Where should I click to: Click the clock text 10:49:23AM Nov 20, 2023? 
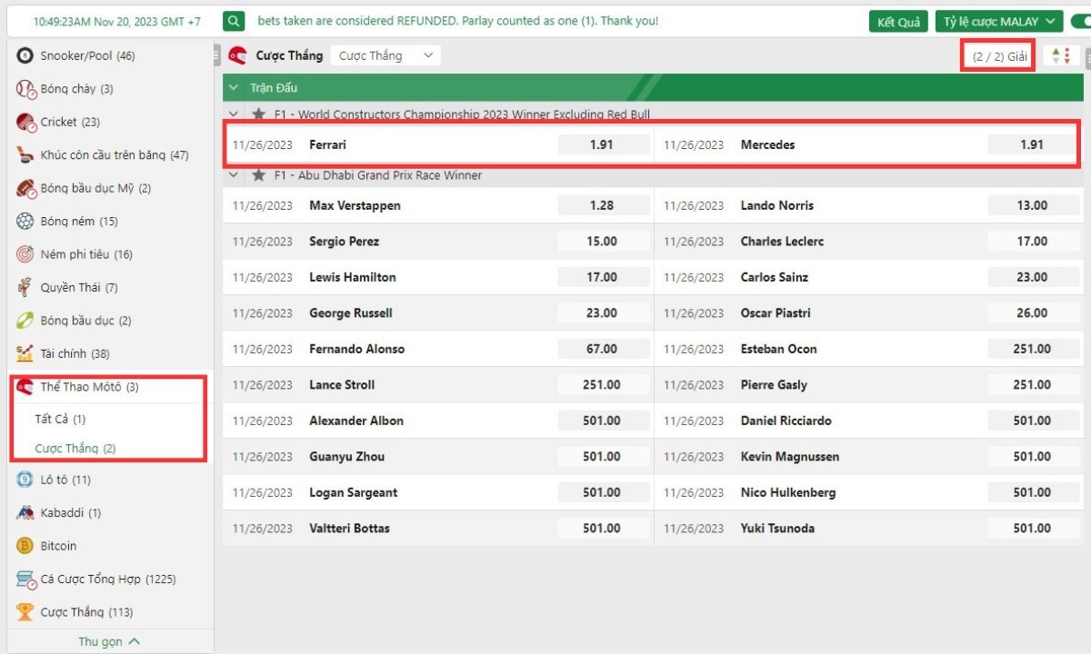[117, 22]
